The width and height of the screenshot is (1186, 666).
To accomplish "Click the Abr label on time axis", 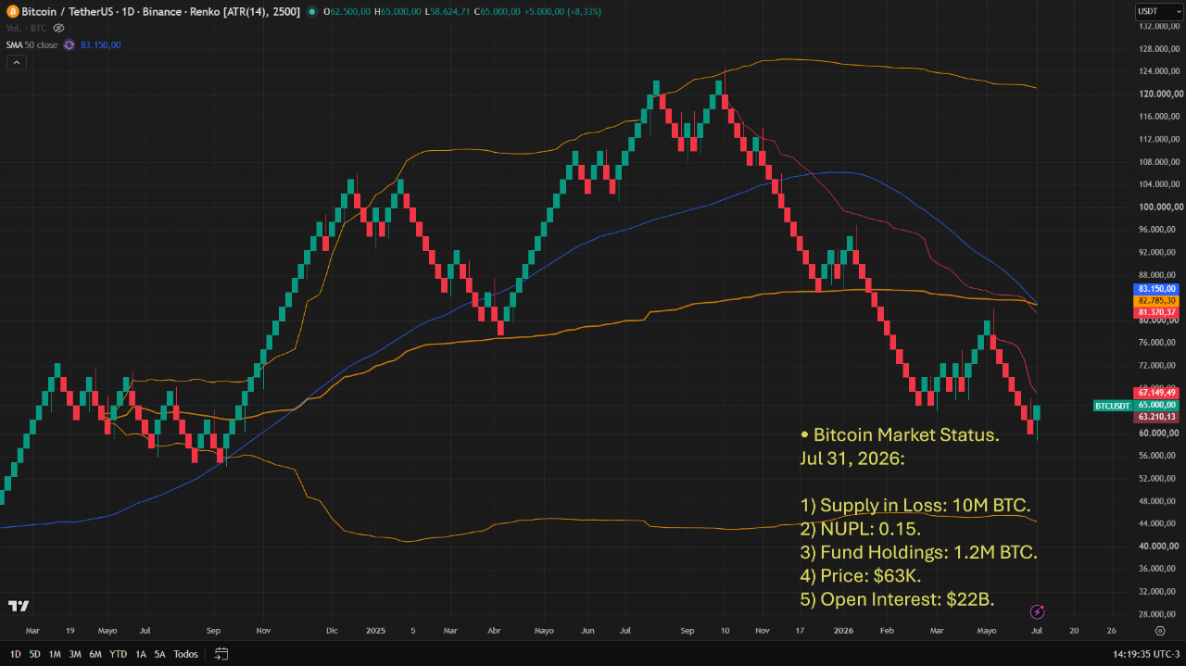I will (494, 630).
